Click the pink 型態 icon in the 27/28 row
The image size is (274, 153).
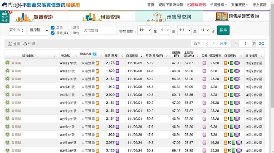pos(204,63)
